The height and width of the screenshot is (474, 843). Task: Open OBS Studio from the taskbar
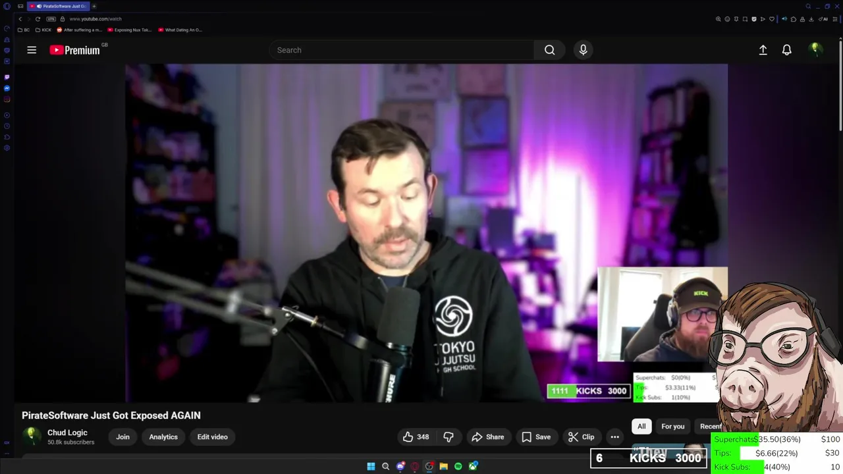click(429, 467)
